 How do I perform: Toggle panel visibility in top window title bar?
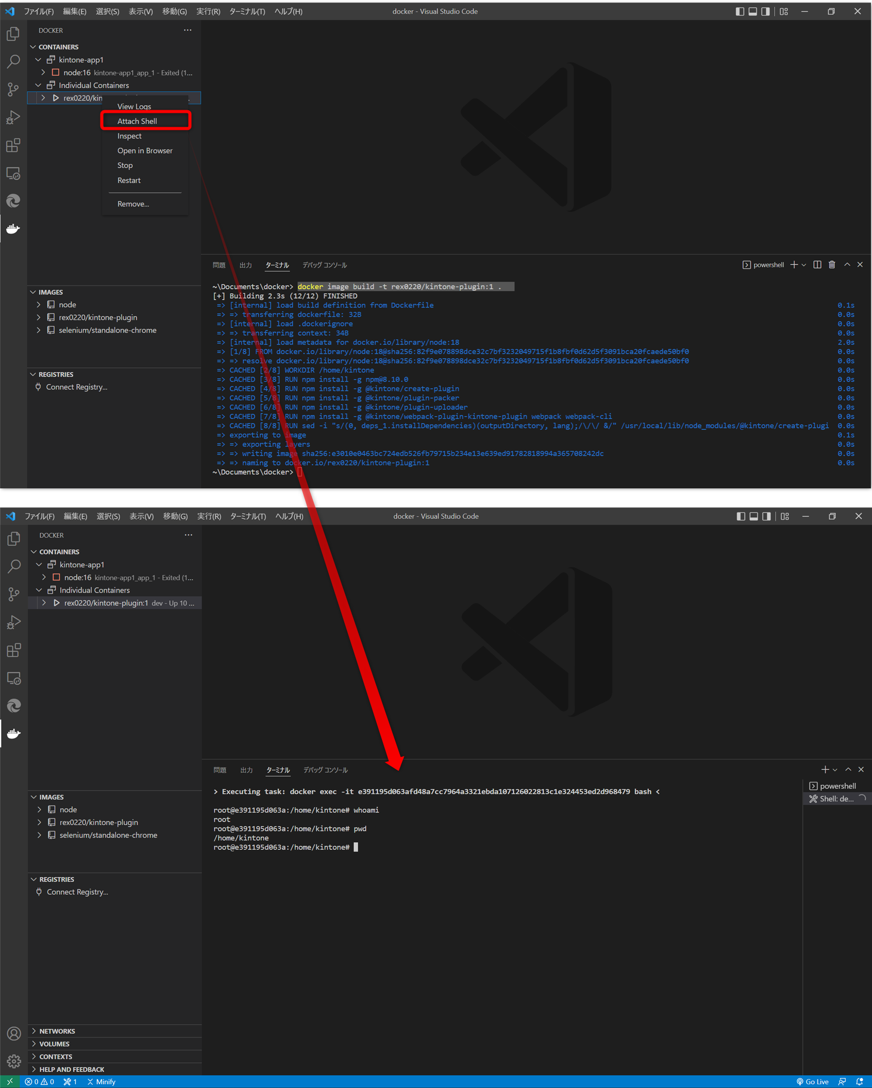(753, 11)
